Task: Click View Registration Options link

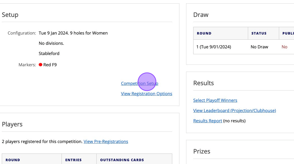Action: [146, 94]
